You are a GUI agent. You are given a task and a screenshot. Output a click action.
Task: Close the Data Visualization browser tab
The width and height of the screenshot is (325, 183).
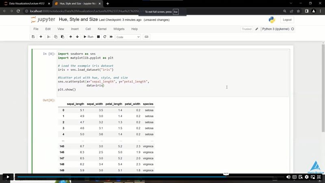(x=49, y=4)
